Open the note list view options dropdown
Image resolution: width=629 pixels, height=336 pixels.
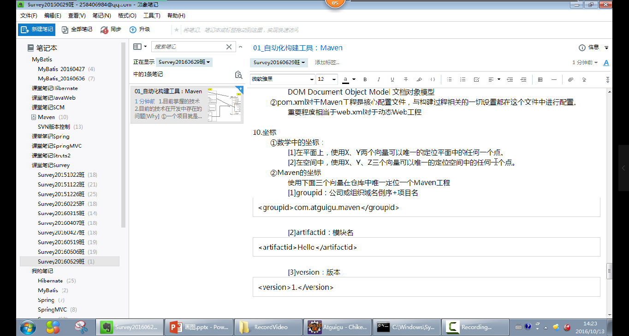(140, 47)
